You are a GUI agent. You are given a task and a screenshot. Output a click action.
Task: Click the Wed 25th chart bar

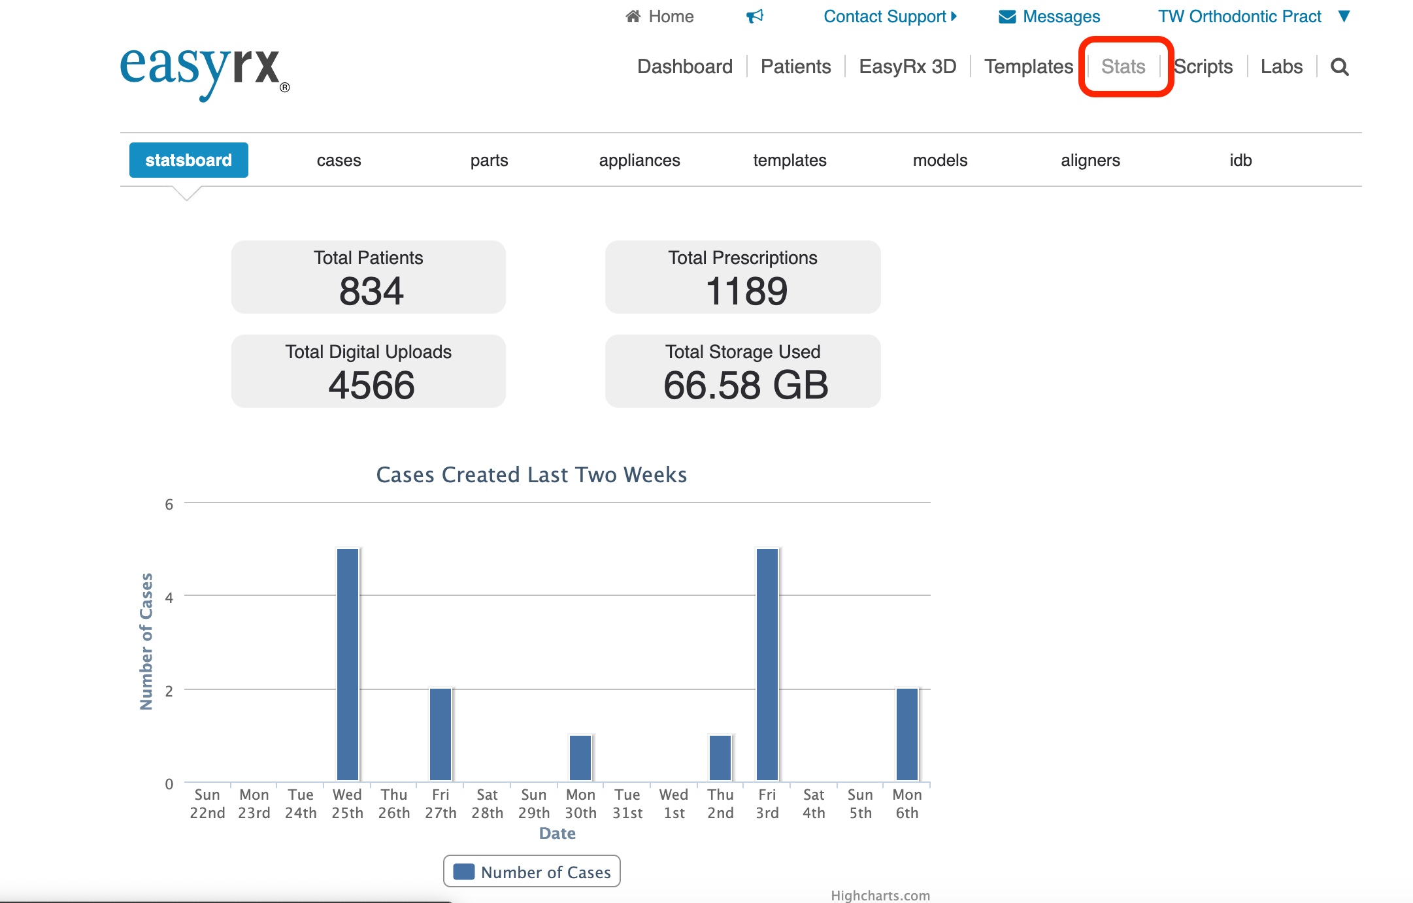coord(347,664)
